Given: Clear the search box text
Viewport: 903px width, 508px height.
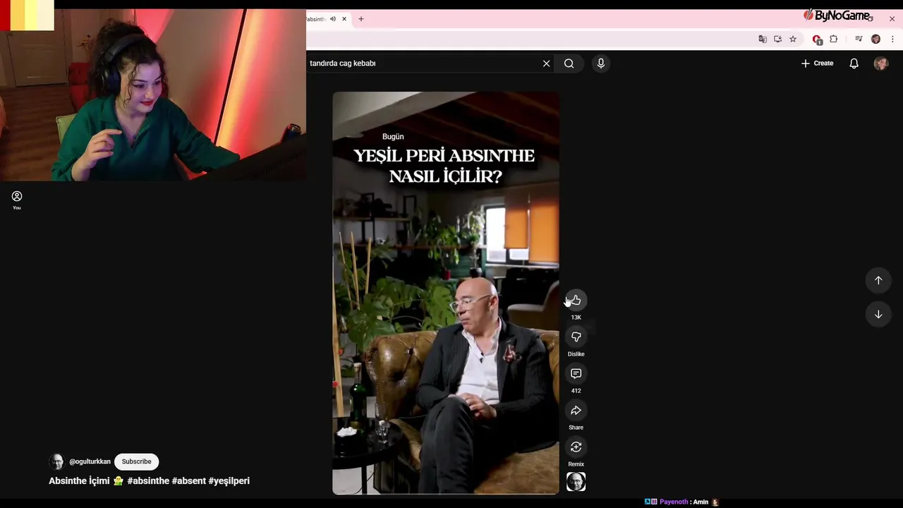Looking at the screenshot, I should click(x=546, y=64).
